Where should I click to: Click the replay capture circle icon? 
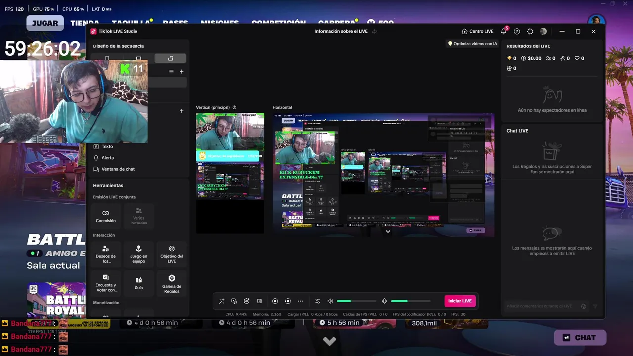pyautogui.click(x=288, y=301)
